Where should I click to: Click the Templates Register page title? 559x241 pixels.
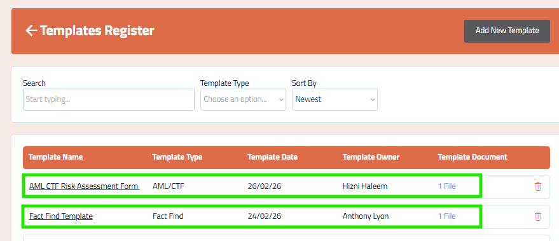pyautogui.click(x=97, y=31)
